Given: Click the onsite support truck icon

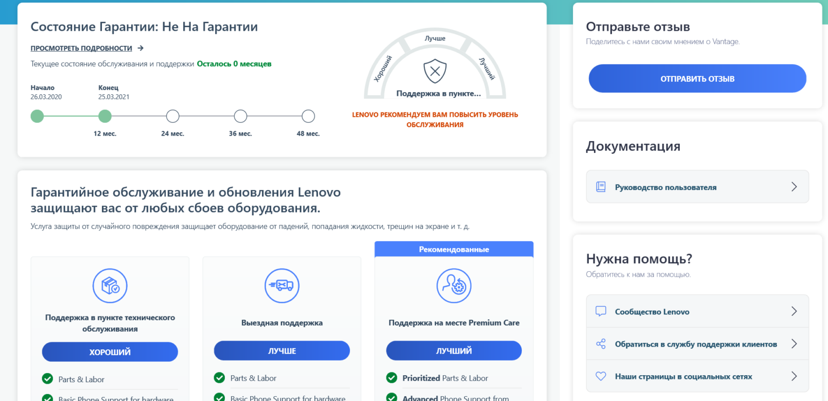Looking at the screenshot, I should click(x=282, y=285).
